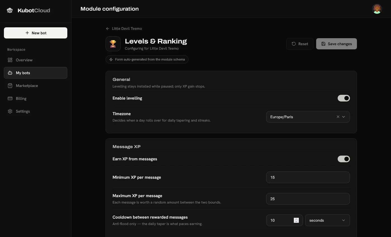Click the Reset button
Viewport: 391px width, 237px height.
[x=300, y=44]
